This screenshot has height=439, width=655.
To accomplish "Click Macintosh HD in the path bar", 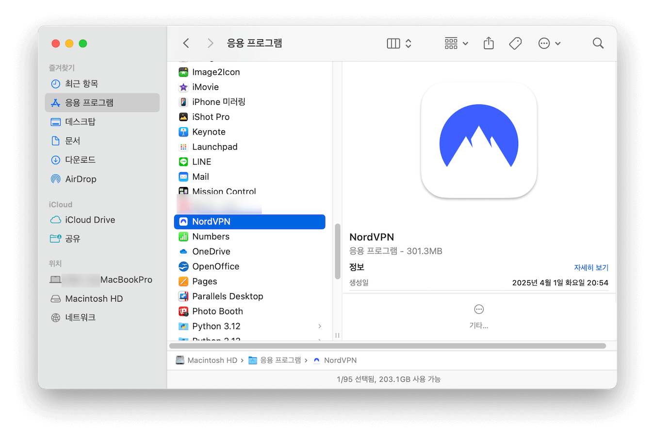I will click(207, 360).
